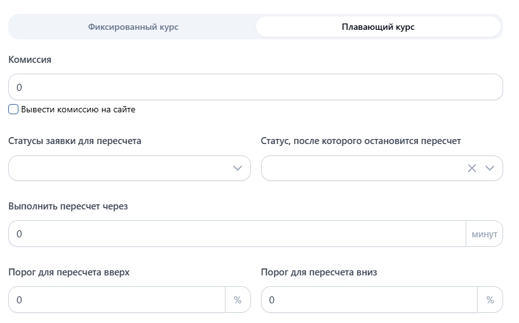Click the Порог для пересчета вверх field
Screen dimensions: 519x323
click(x=116, y=300)
